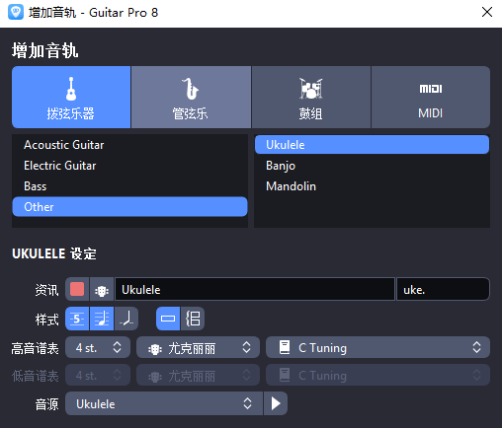
Task: Open the 鼓组 drums tab
Action: point(310,97)
